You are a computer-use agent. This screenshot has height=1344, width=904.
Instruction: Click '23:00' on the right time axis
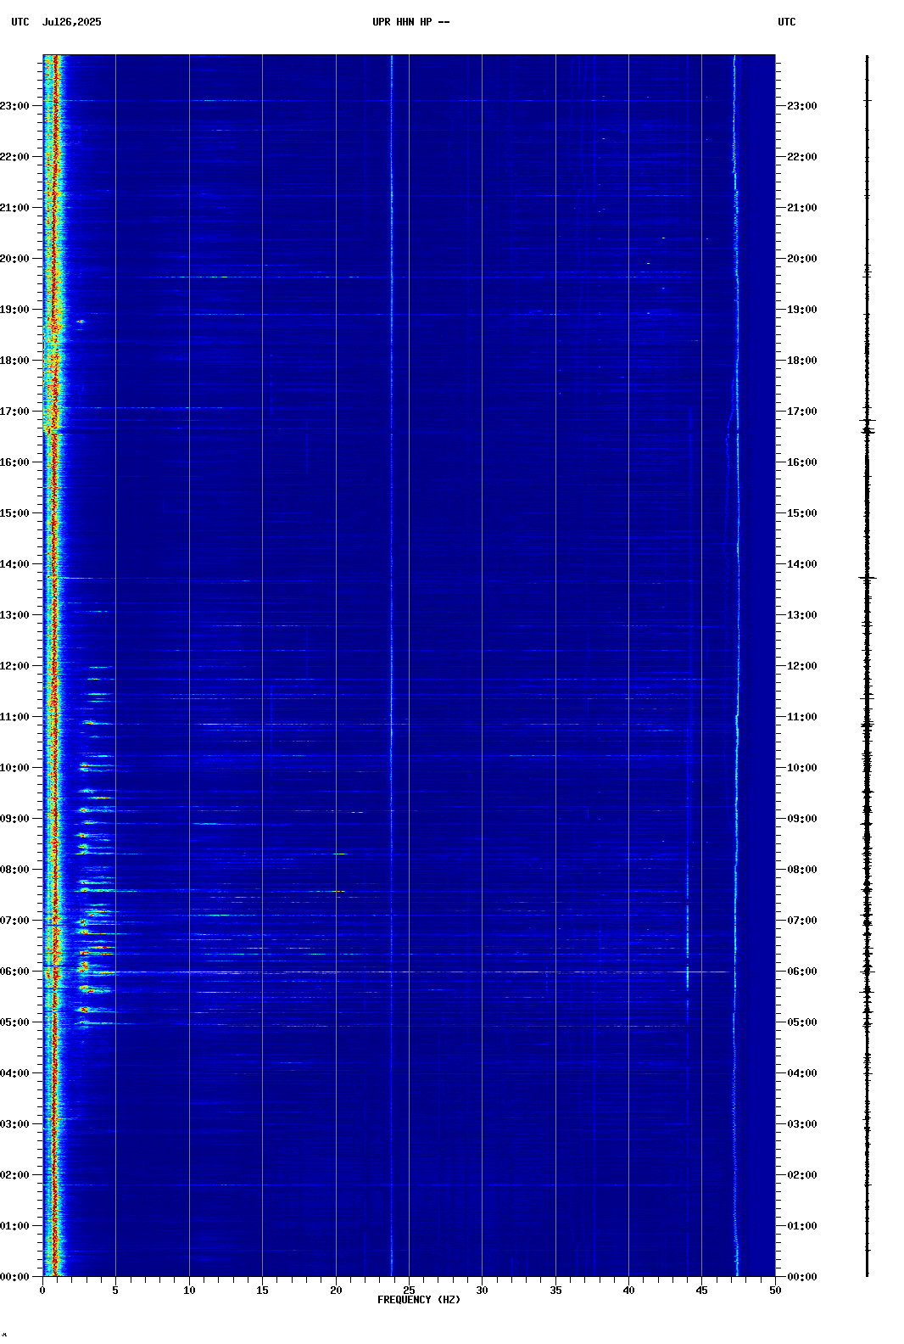[802, 106]
